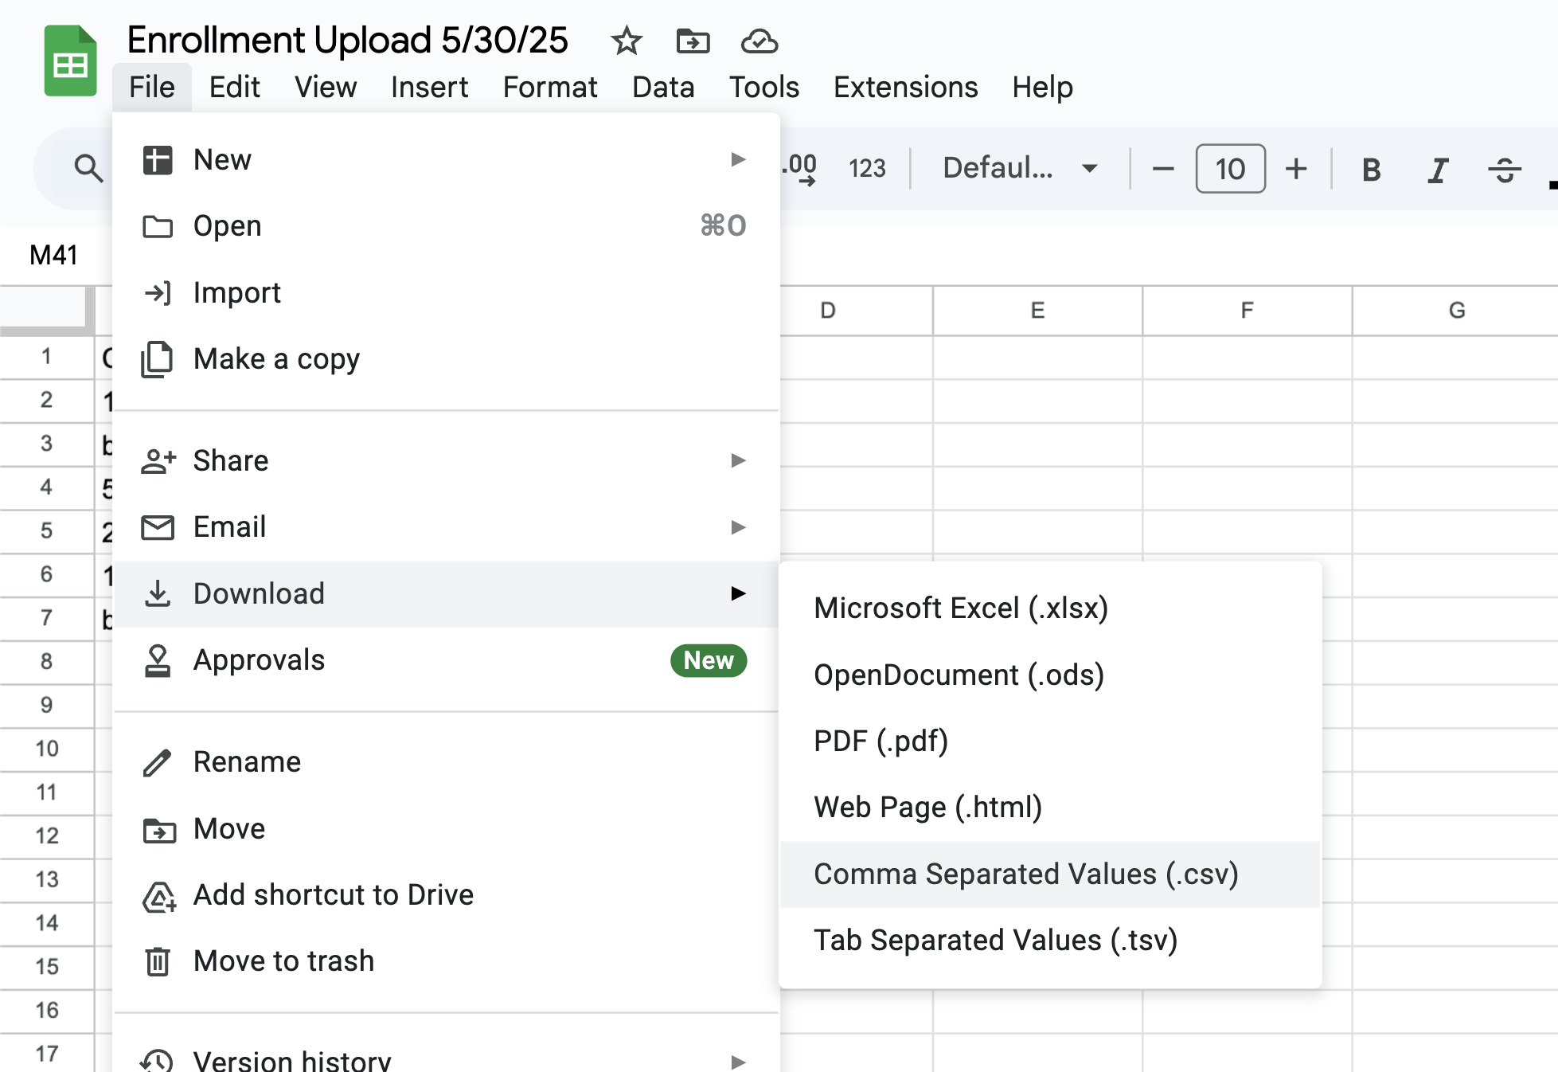
Task: Click the Download arrow icon
Action: coord(158,593)
